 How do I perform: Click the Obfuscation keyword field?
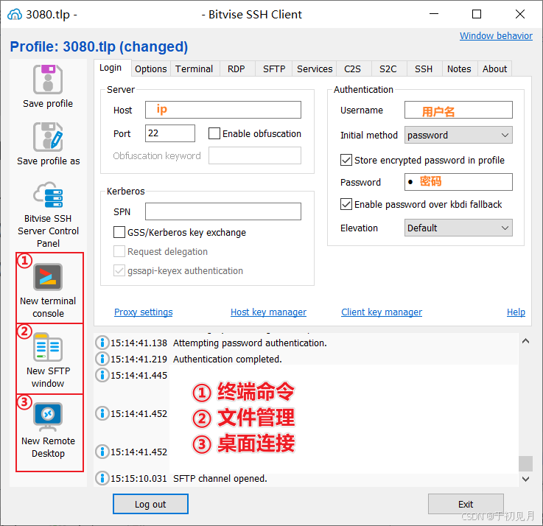point(254,155)
